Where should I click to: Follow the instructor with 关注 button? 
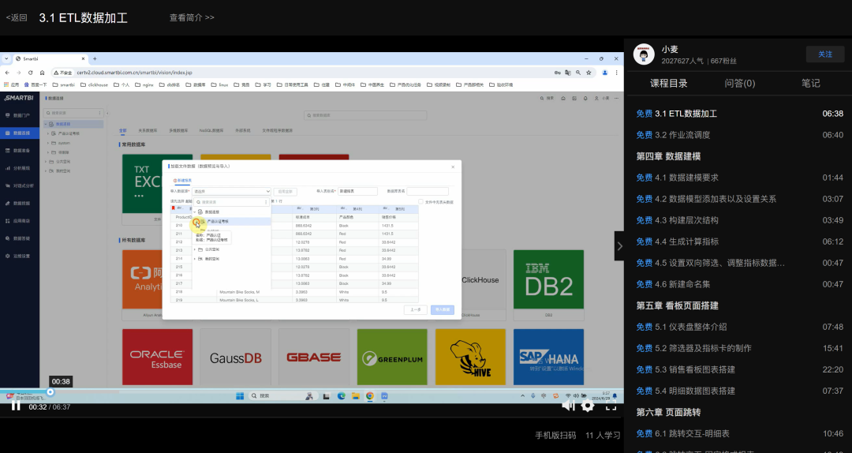[825, 54]
